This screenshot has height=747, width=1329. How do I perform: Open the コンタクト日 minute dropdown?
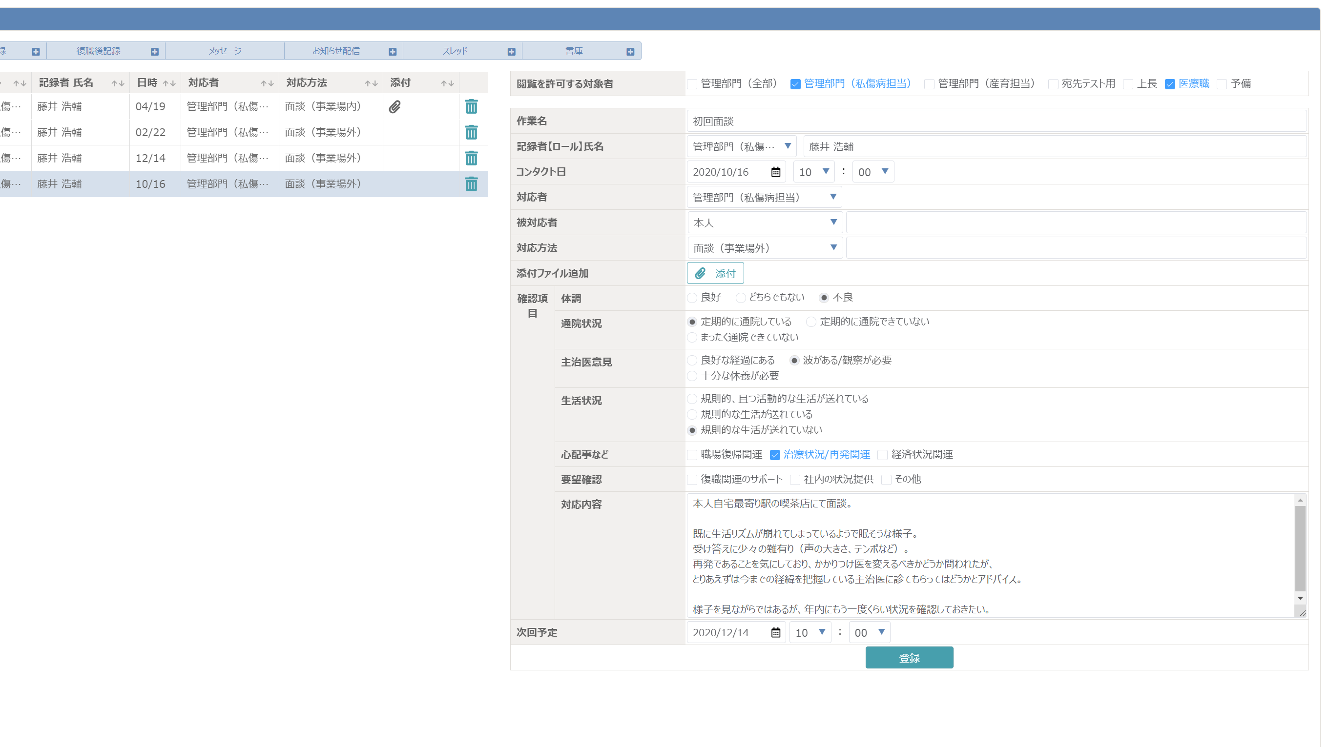pos(873,172)
